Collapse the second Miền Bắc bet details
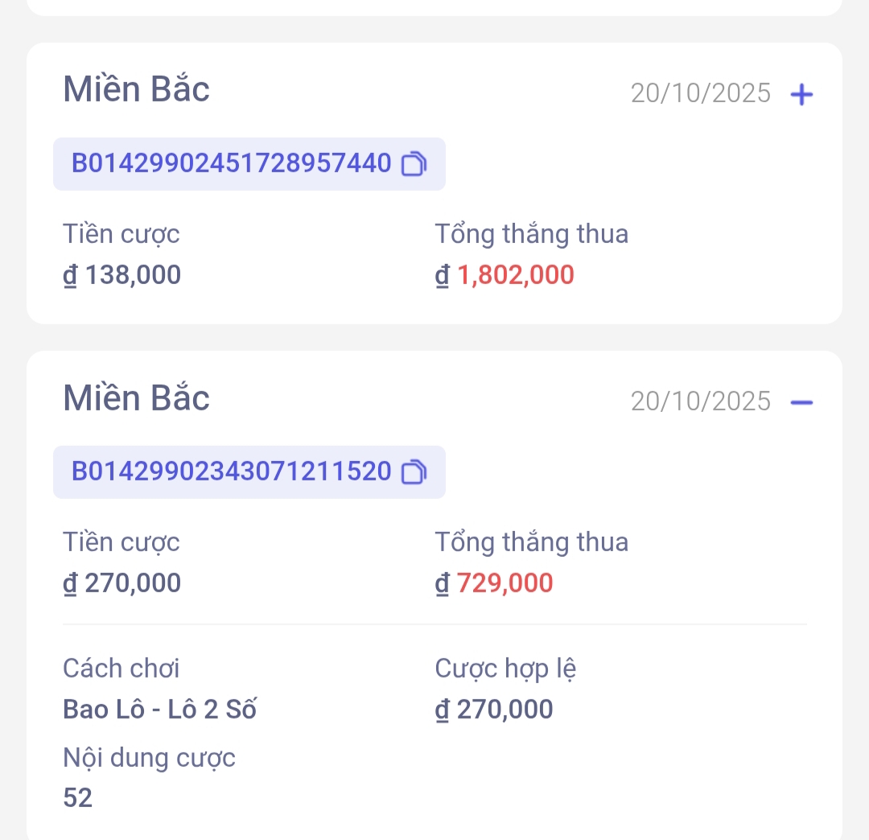The image size is (869, 840). 801,402
